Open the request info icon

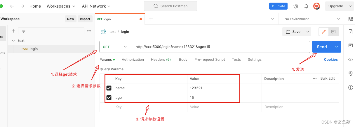[351, 87]
